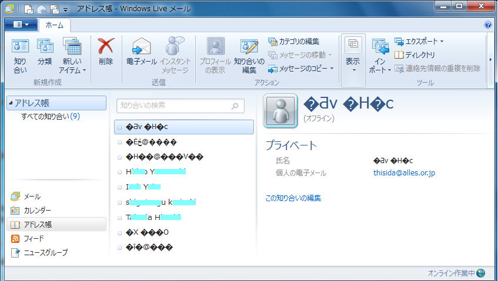Go to メール in sidebar

(x=25, y=197)
